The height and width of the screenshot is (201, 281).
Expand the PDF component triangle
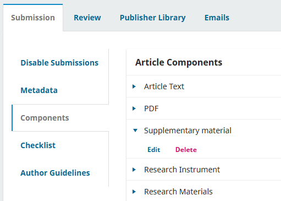coord(134,108)
